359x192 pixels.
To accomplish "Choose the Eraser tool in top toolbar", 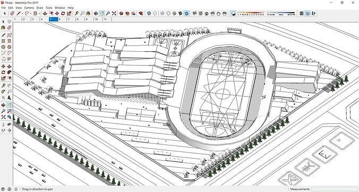I will (12, 14).
